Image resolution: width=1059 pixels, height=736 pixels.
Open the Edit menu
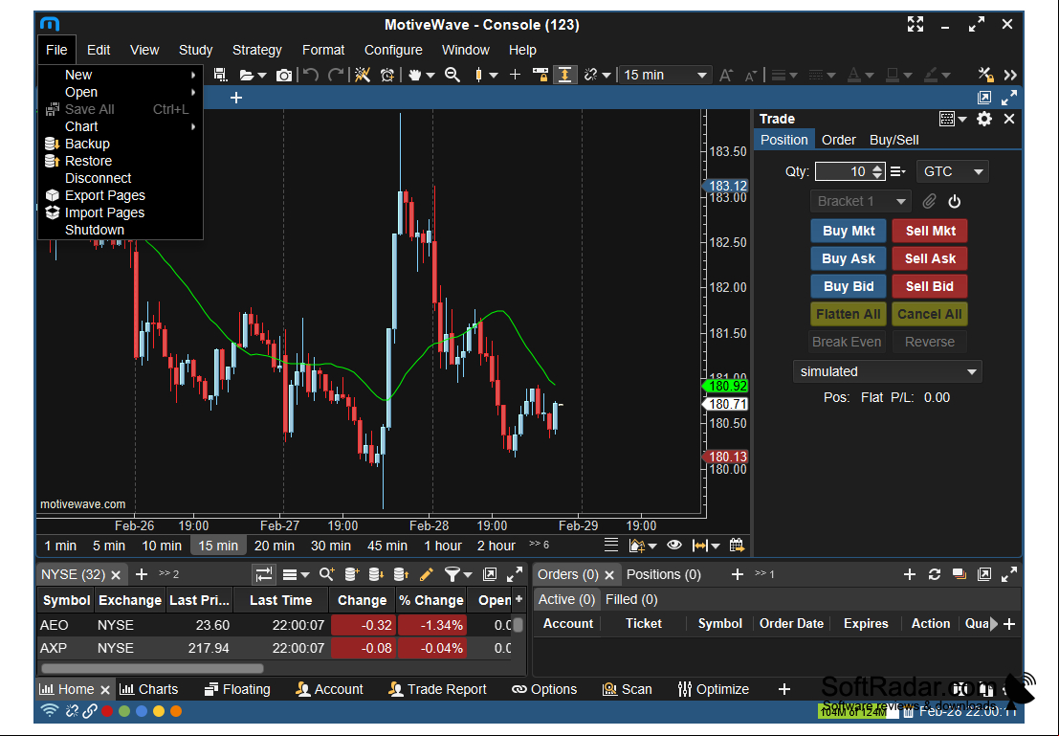pos(98,50)
